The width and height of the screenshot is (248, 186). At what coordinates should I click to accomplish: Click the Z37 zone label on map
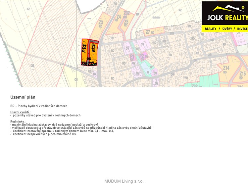point(126,13)
